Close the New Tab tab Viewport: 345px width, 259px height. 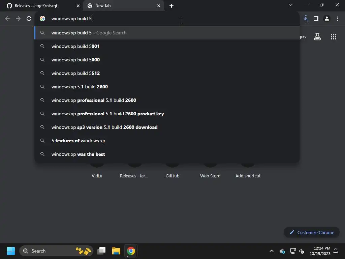159,6
